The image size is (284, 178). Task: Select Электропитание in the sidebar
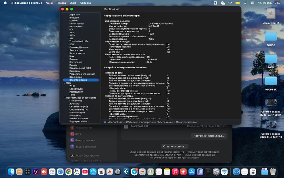[81, 80]
